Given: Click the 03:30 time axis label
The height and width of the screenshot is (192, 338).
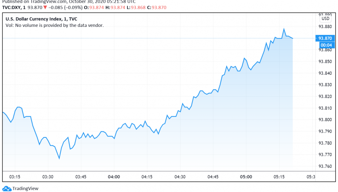Looking at the screenshot, I should tap(48, 177).
